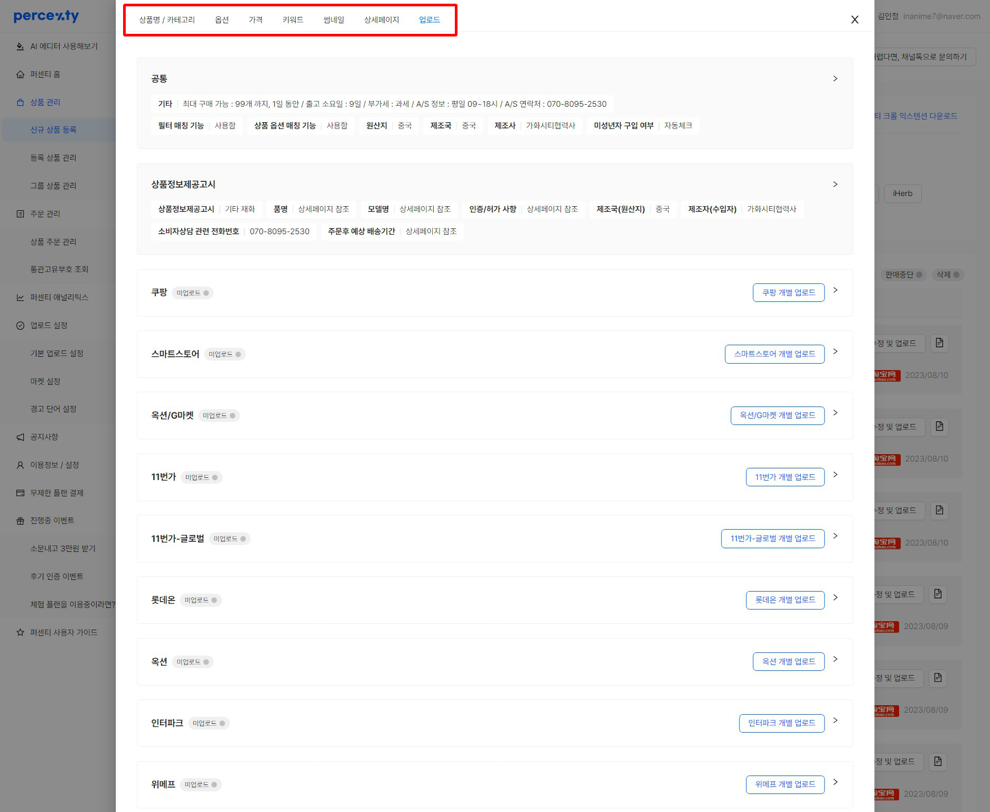Click the order management list icon
Viewport: 990px width, 812px height.
pyautogui.click(x=20, y=214)
